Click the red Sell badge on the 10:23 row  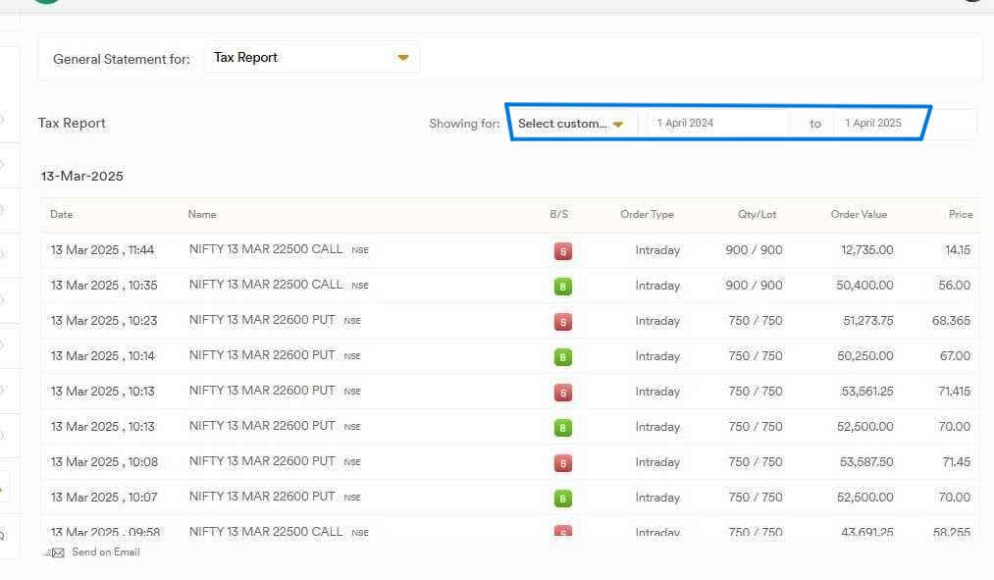pos(562,322)
